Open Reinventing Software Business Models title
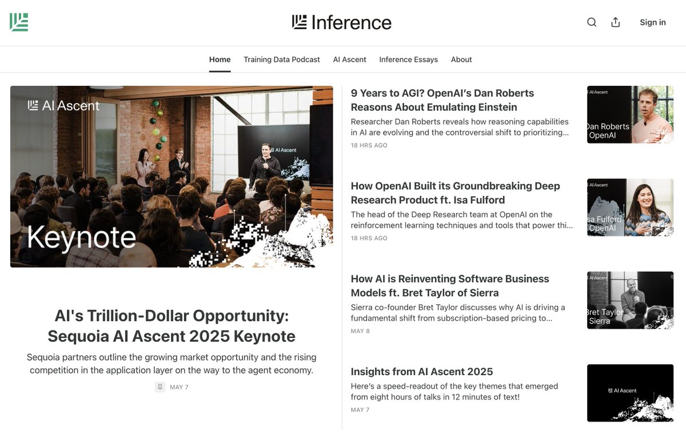Screen dimensions: 686x434 pyautogui.click(x=450, y=286)
